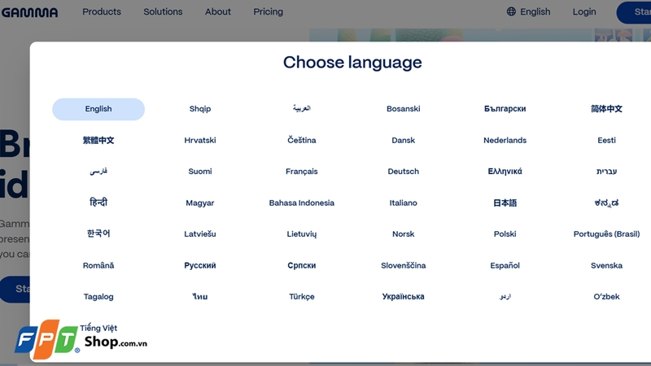
Task: Pick Español as the language
Action: click(505, 265)
